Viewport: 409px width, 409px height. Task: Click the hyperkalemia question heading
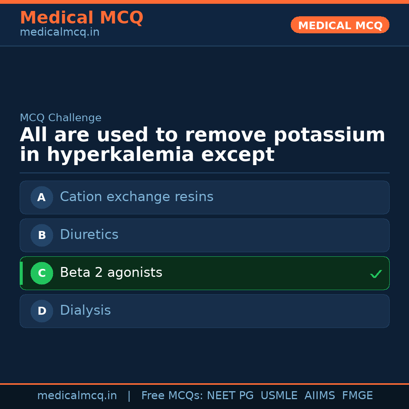[202, 145]
